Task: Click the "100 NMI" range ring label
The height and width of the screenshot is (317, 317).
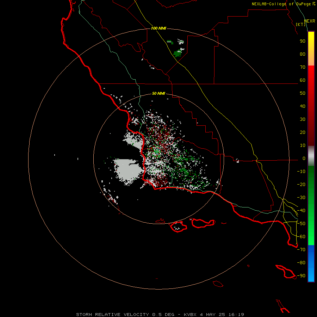Action: [158, 28]
